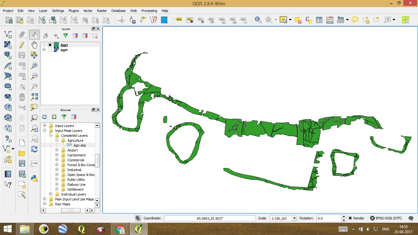Click the Refresh map icon

coord(34,149)
